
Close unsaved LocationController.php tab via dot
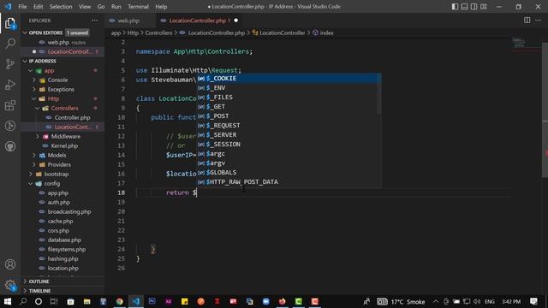[x=236, y=21]
